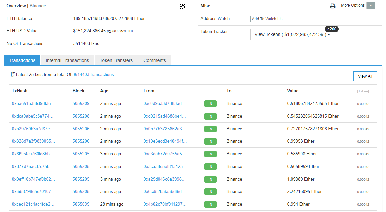Open the More Options dropdown arrow

pyautogui.click(x=370, y=5)
